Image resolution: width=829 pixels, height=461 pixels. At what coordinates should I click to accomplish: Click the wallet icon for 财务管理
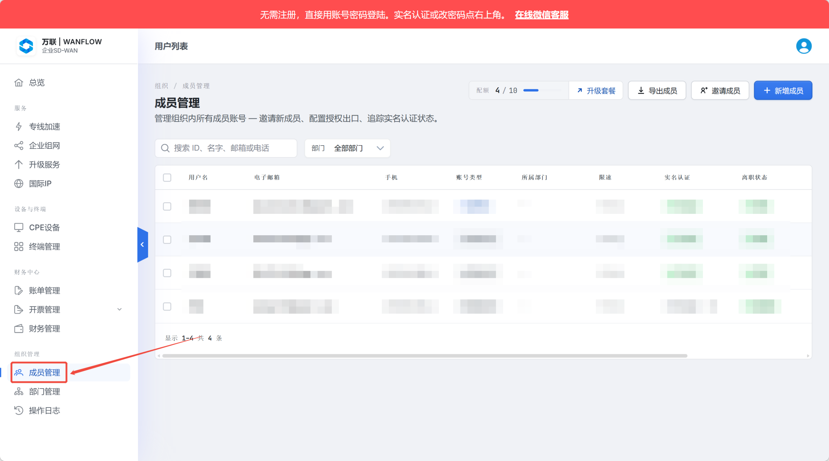point(19,329)
